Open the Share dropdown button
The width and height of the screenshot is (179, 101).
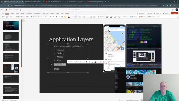[x=175, y=13]
